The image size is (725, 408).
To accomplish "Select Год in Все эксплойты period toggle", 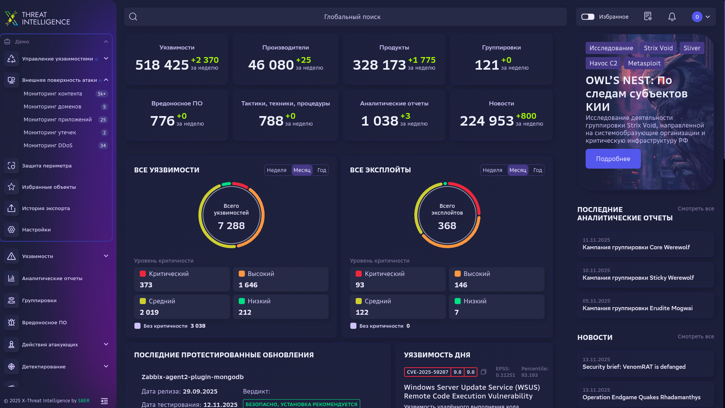I will pyautogui.click(x=537, y=170).
